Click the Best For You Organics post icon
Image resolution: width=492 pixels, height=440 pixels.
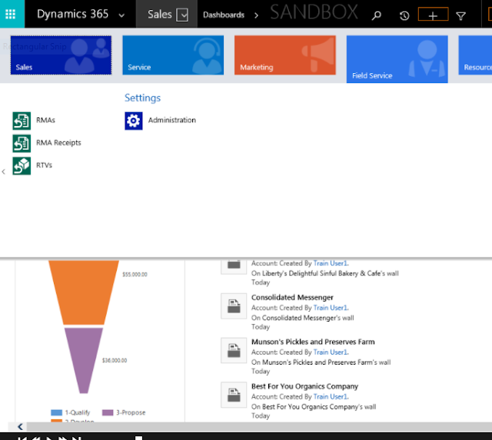pos(234,395)
